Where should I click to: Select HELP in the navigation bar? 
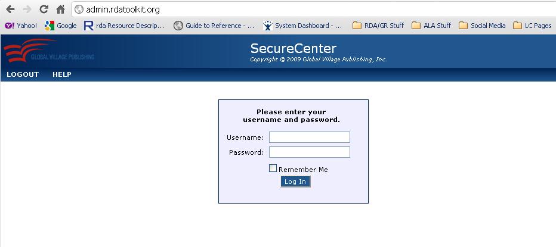point(62,74)
